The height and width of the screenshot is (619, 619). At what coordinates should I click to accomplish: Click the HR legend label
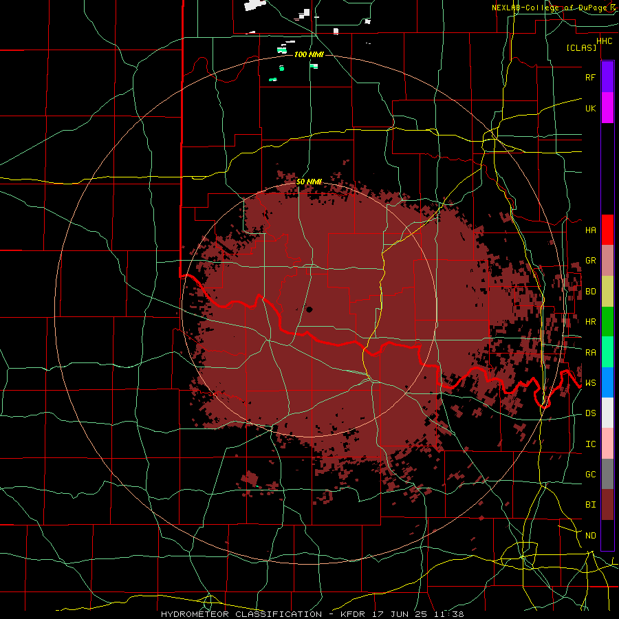coord(590,322)
